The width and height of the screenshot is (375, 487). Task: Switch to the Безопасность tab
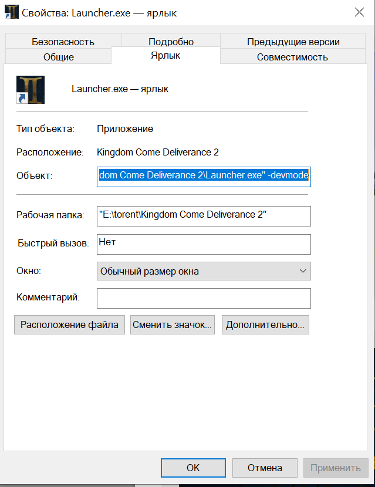click(x=63, y=42)
